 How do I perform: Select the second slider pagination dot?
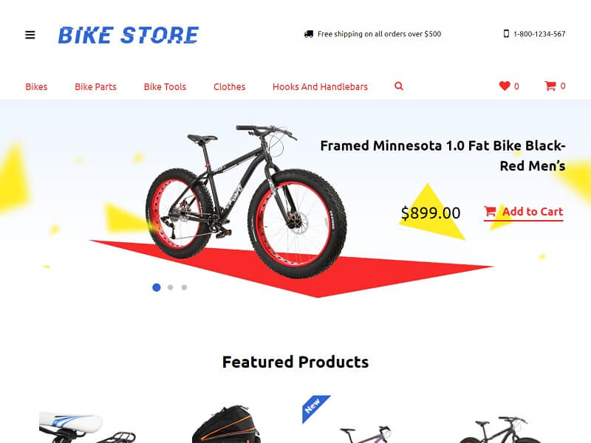[x=171, y=287]
